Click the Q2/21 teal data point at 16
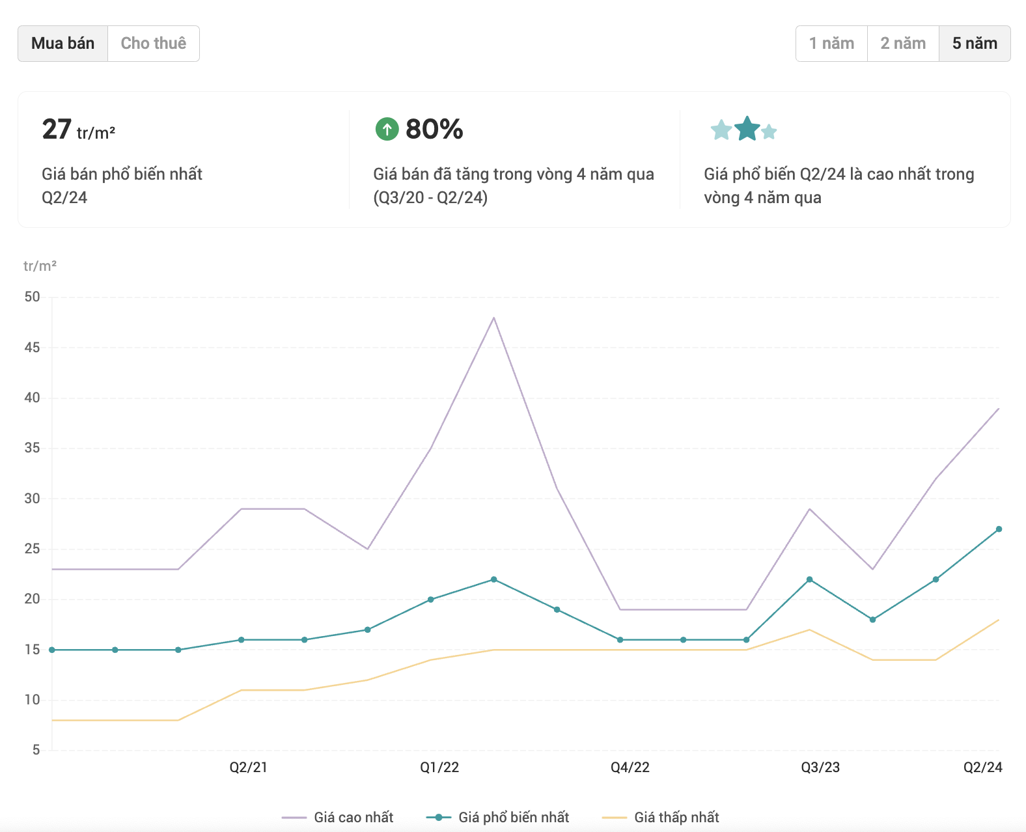Image resolution: width=1026 pixels, height=832 pixels. pyautogui.click(x=241, y=640)
